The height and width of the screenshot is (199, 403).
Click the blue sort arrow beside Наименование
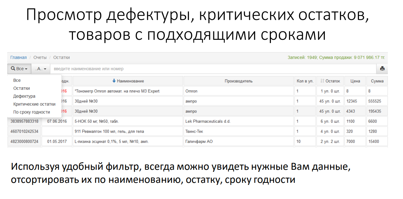tap(114, 81)
